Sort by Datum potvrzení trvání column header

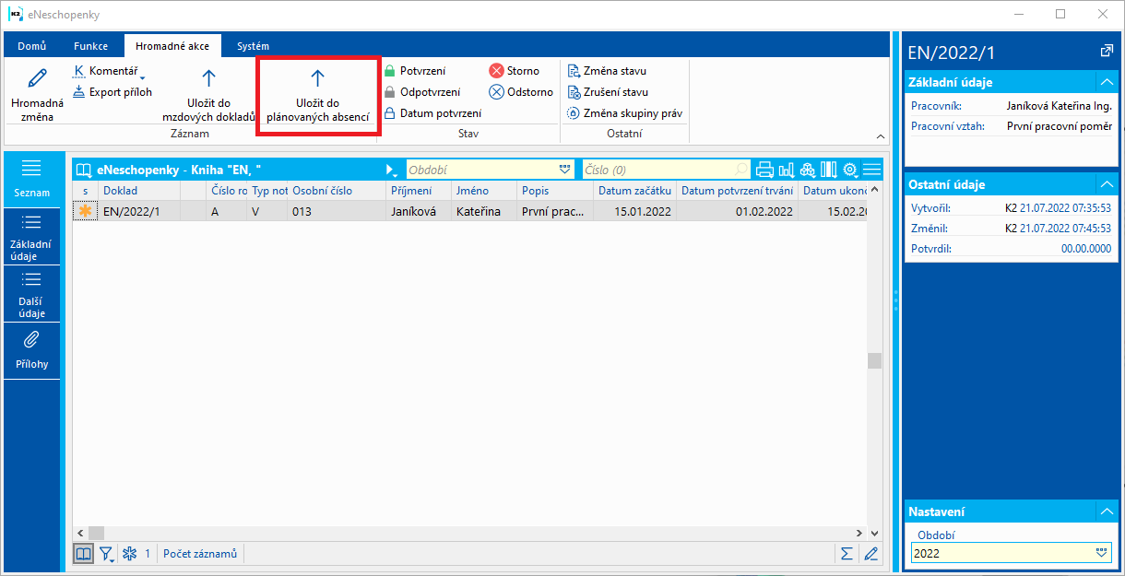pyautogui.click(x=737, y=191)
